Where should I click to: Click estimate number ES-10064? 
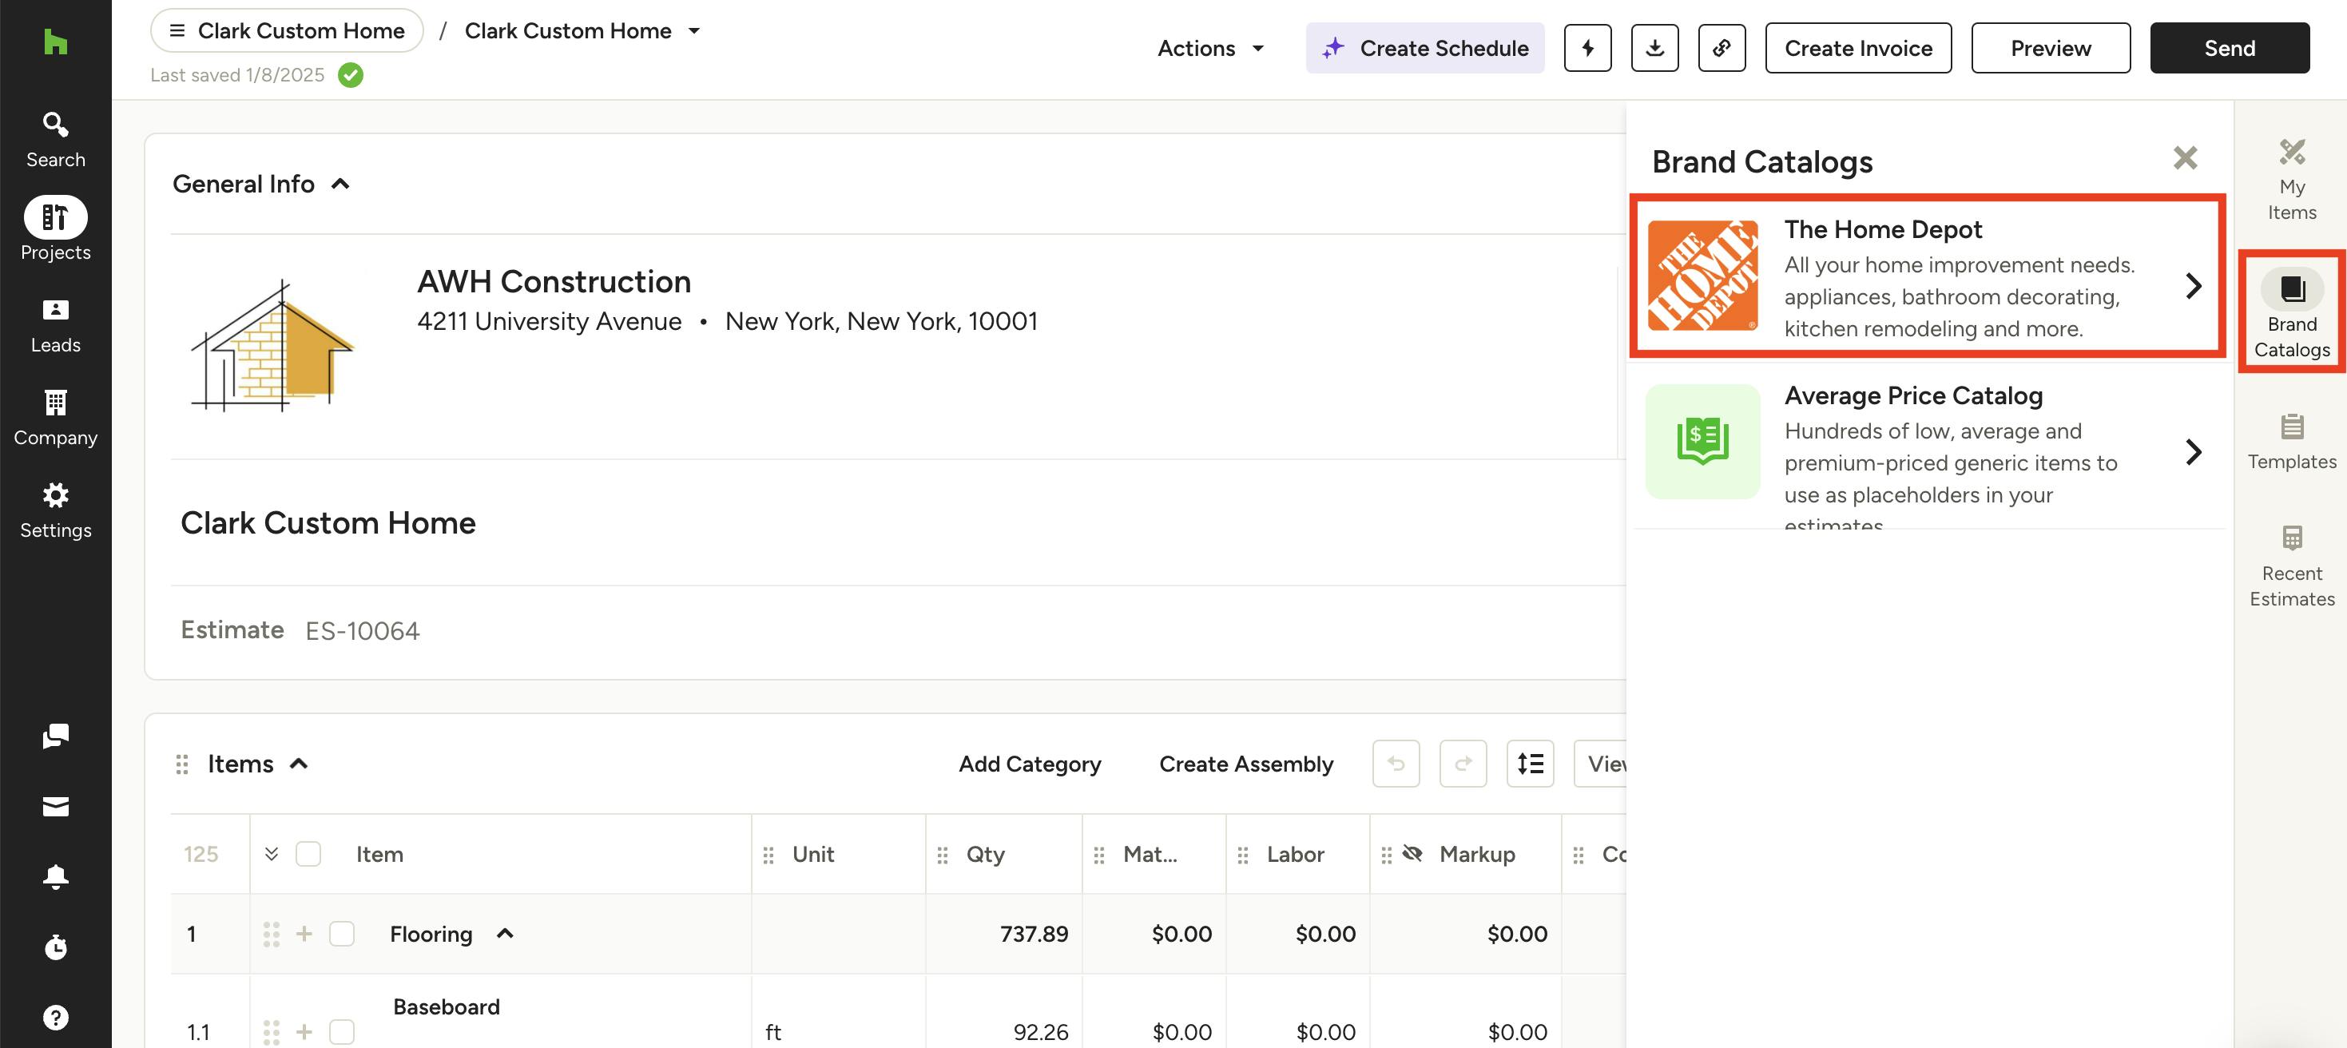click(x=362, y=630)
